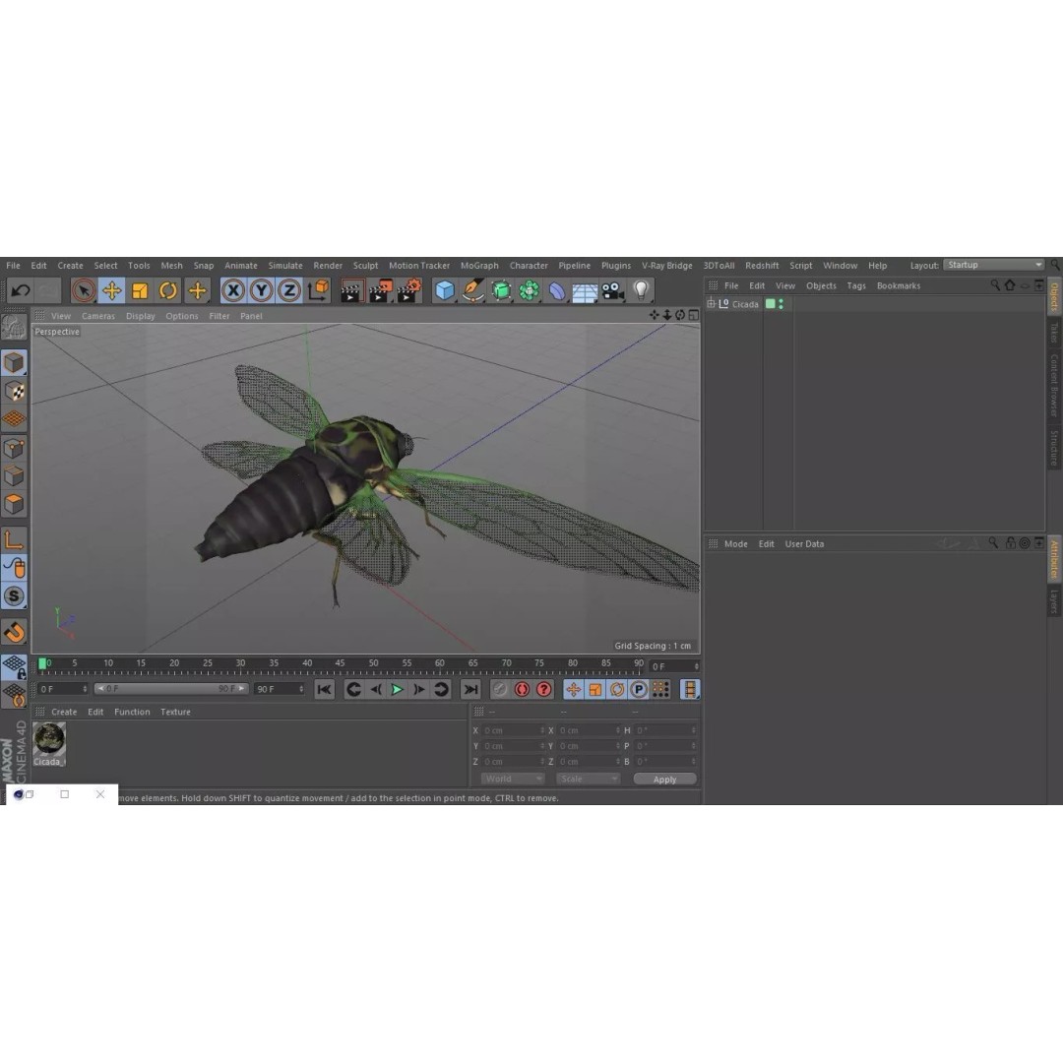
Task: Click the timeline frame 45 marker
Action: point(341,663)
